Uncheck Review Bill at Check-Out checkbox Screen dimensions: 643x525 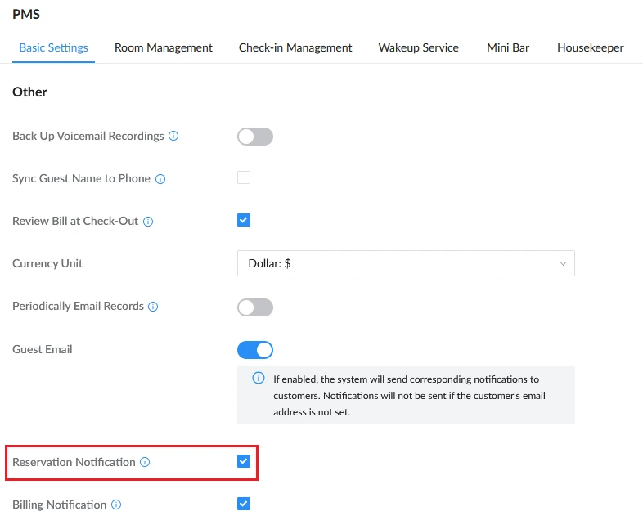[244, 220]
